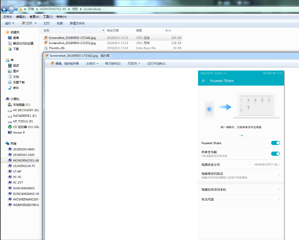Click the 音乐 music note icon

(x=10, y=88)
